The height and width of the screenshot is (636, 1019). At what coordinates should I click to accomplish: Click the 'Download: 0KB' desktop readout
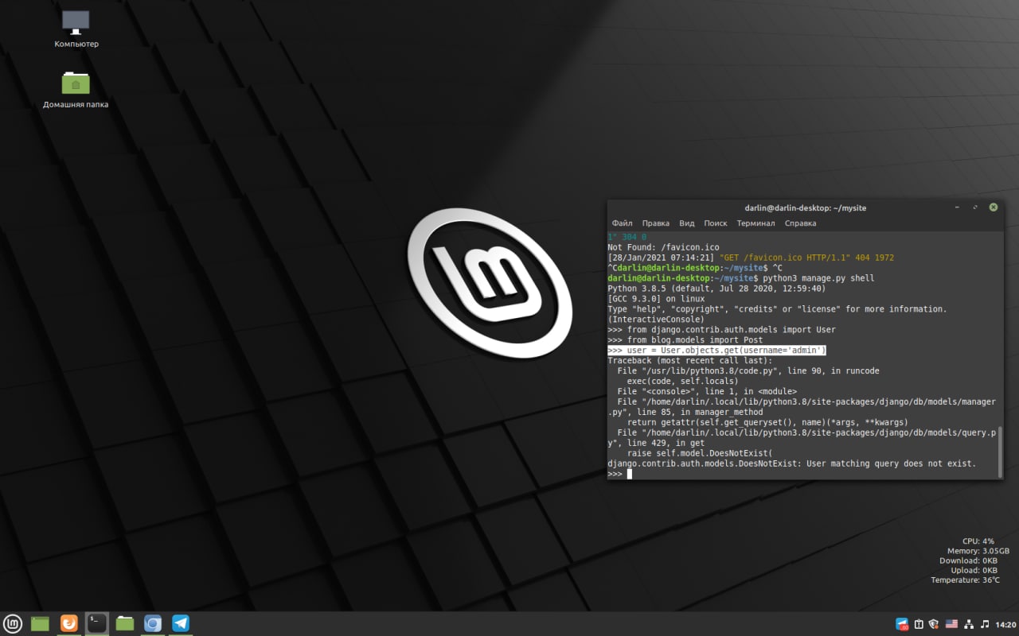pyautogui.click(x=968, y=560)
